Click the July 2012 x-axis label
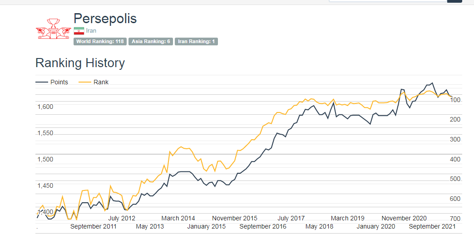 pyautogui.click(x=122, y=218)
